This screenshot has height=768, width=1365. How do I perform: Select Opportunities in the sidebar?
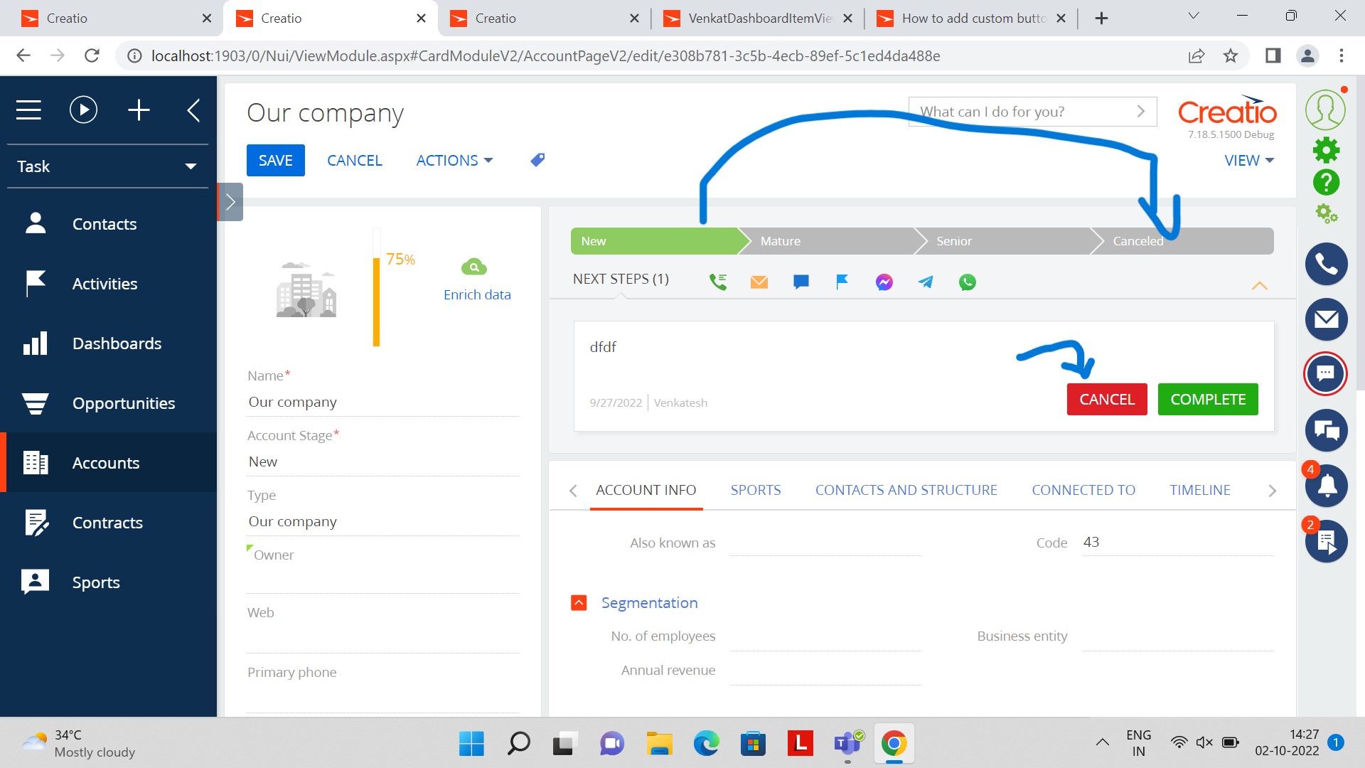(x=124, y=403)
